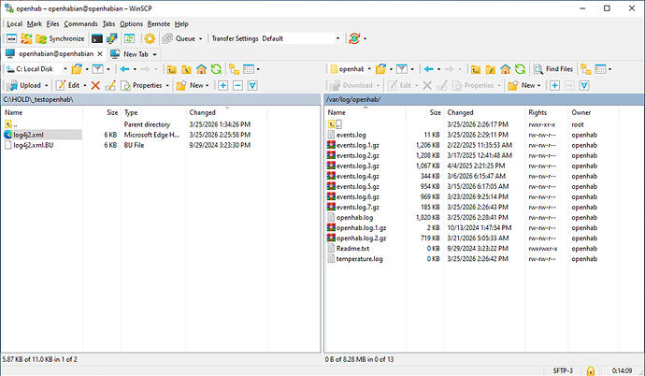This screenshot has width=645, height=376.
Task: Expand local view style dropdown arrow
Action: [258, 69]
